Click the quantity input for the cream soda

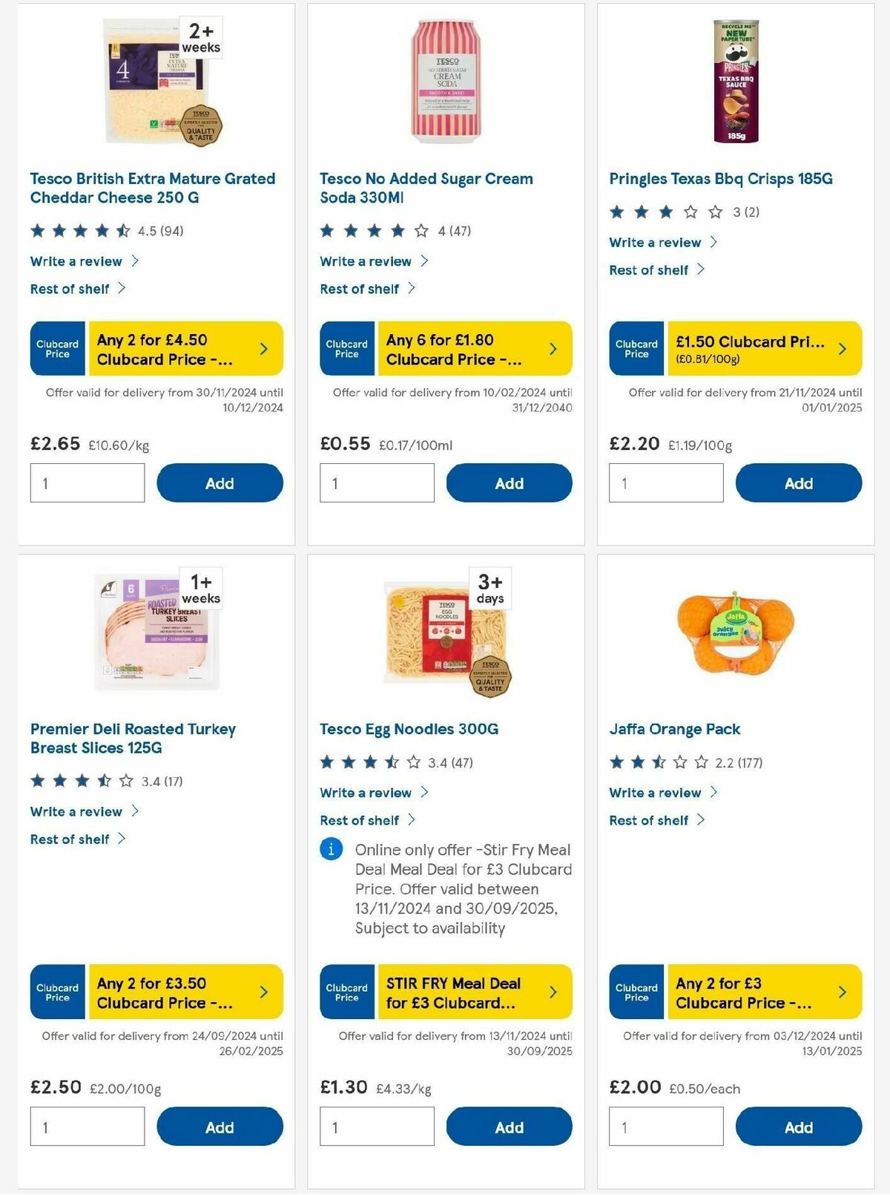click(376, 482)
